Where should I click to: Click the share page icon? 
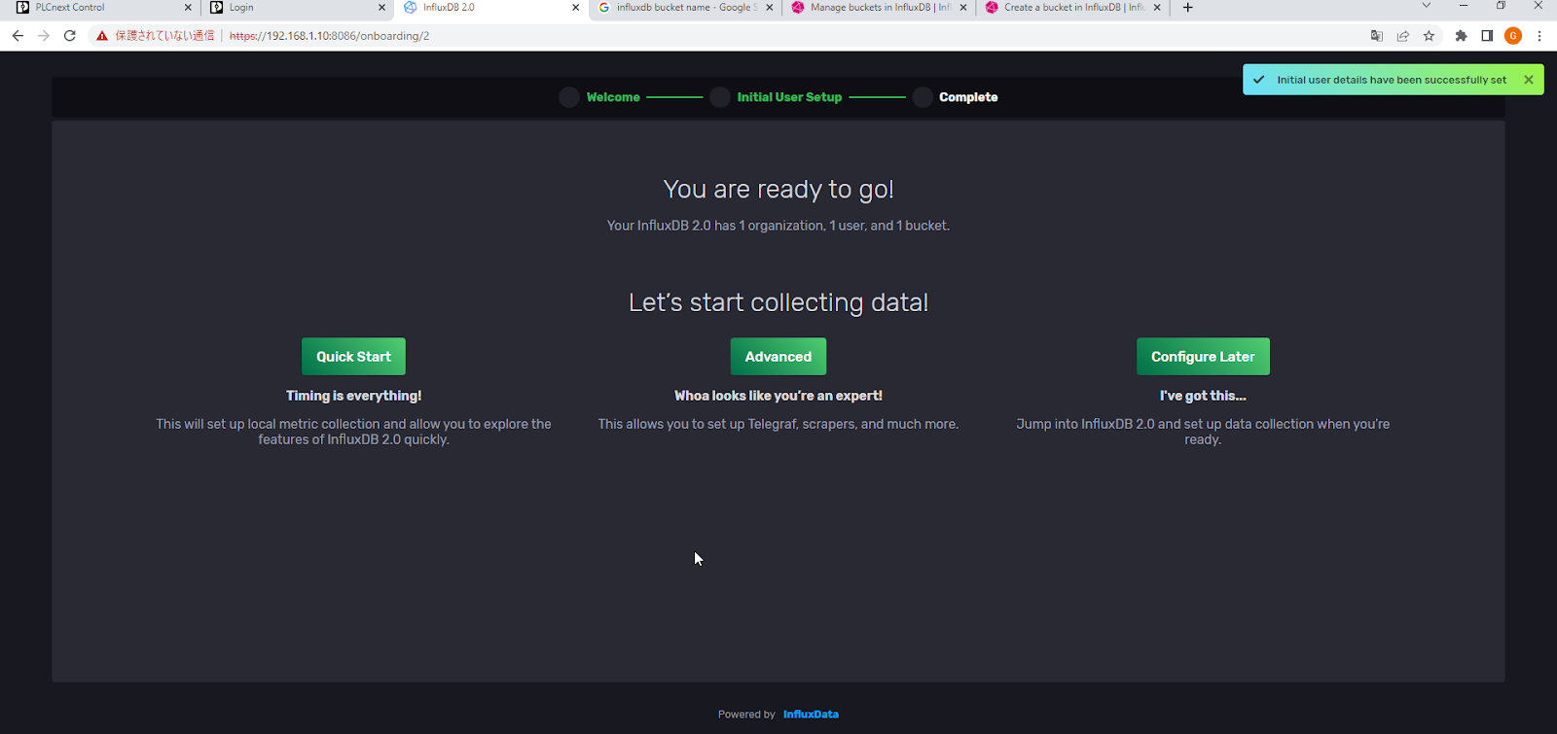(x=1402, y=36)
